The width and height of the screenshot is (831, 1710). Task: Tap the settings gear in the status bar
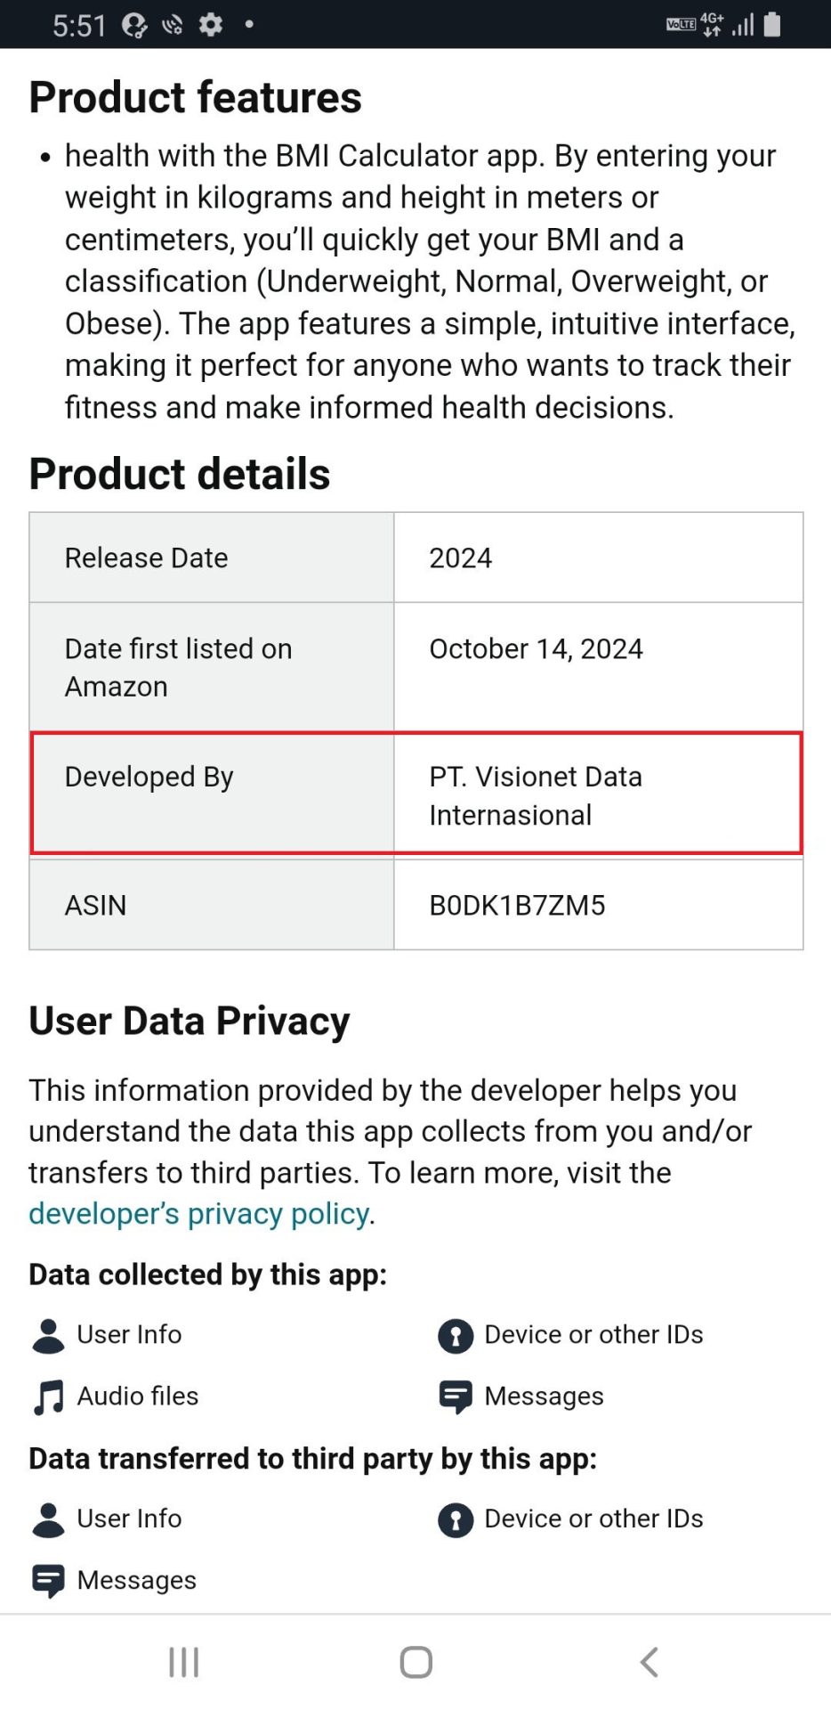click(x=211, y=25)
